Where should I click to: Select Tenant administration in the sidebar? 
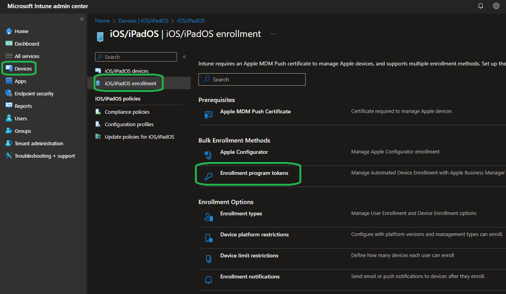point(39,143)
